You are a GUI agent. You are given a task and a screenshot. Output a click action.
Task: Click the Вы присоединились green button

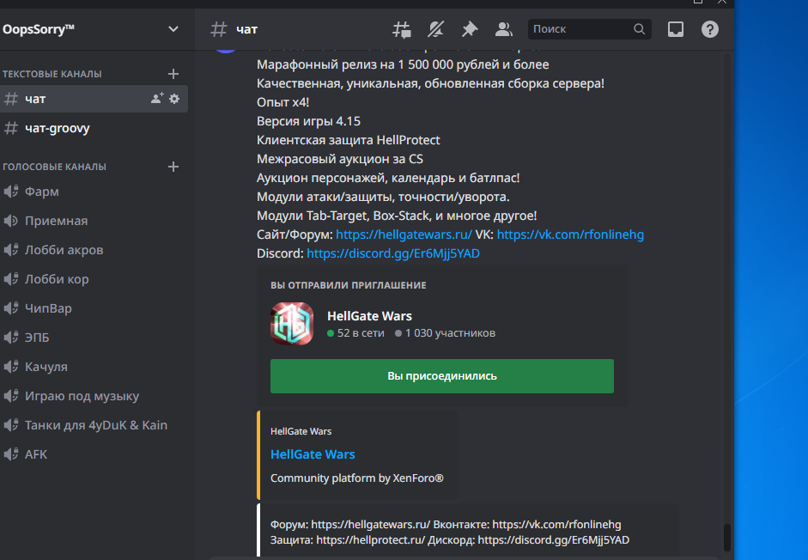[442, 376]
